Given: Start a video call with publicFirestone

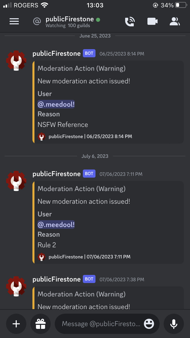Looking at the screenshot, I should (153, 22).
